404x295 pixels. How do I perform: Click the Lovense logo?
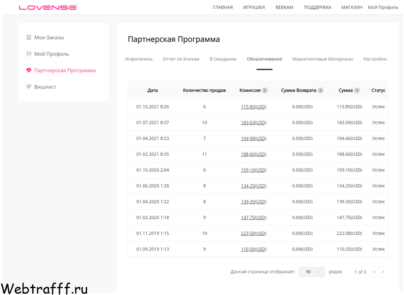click(x=48, y=8)
